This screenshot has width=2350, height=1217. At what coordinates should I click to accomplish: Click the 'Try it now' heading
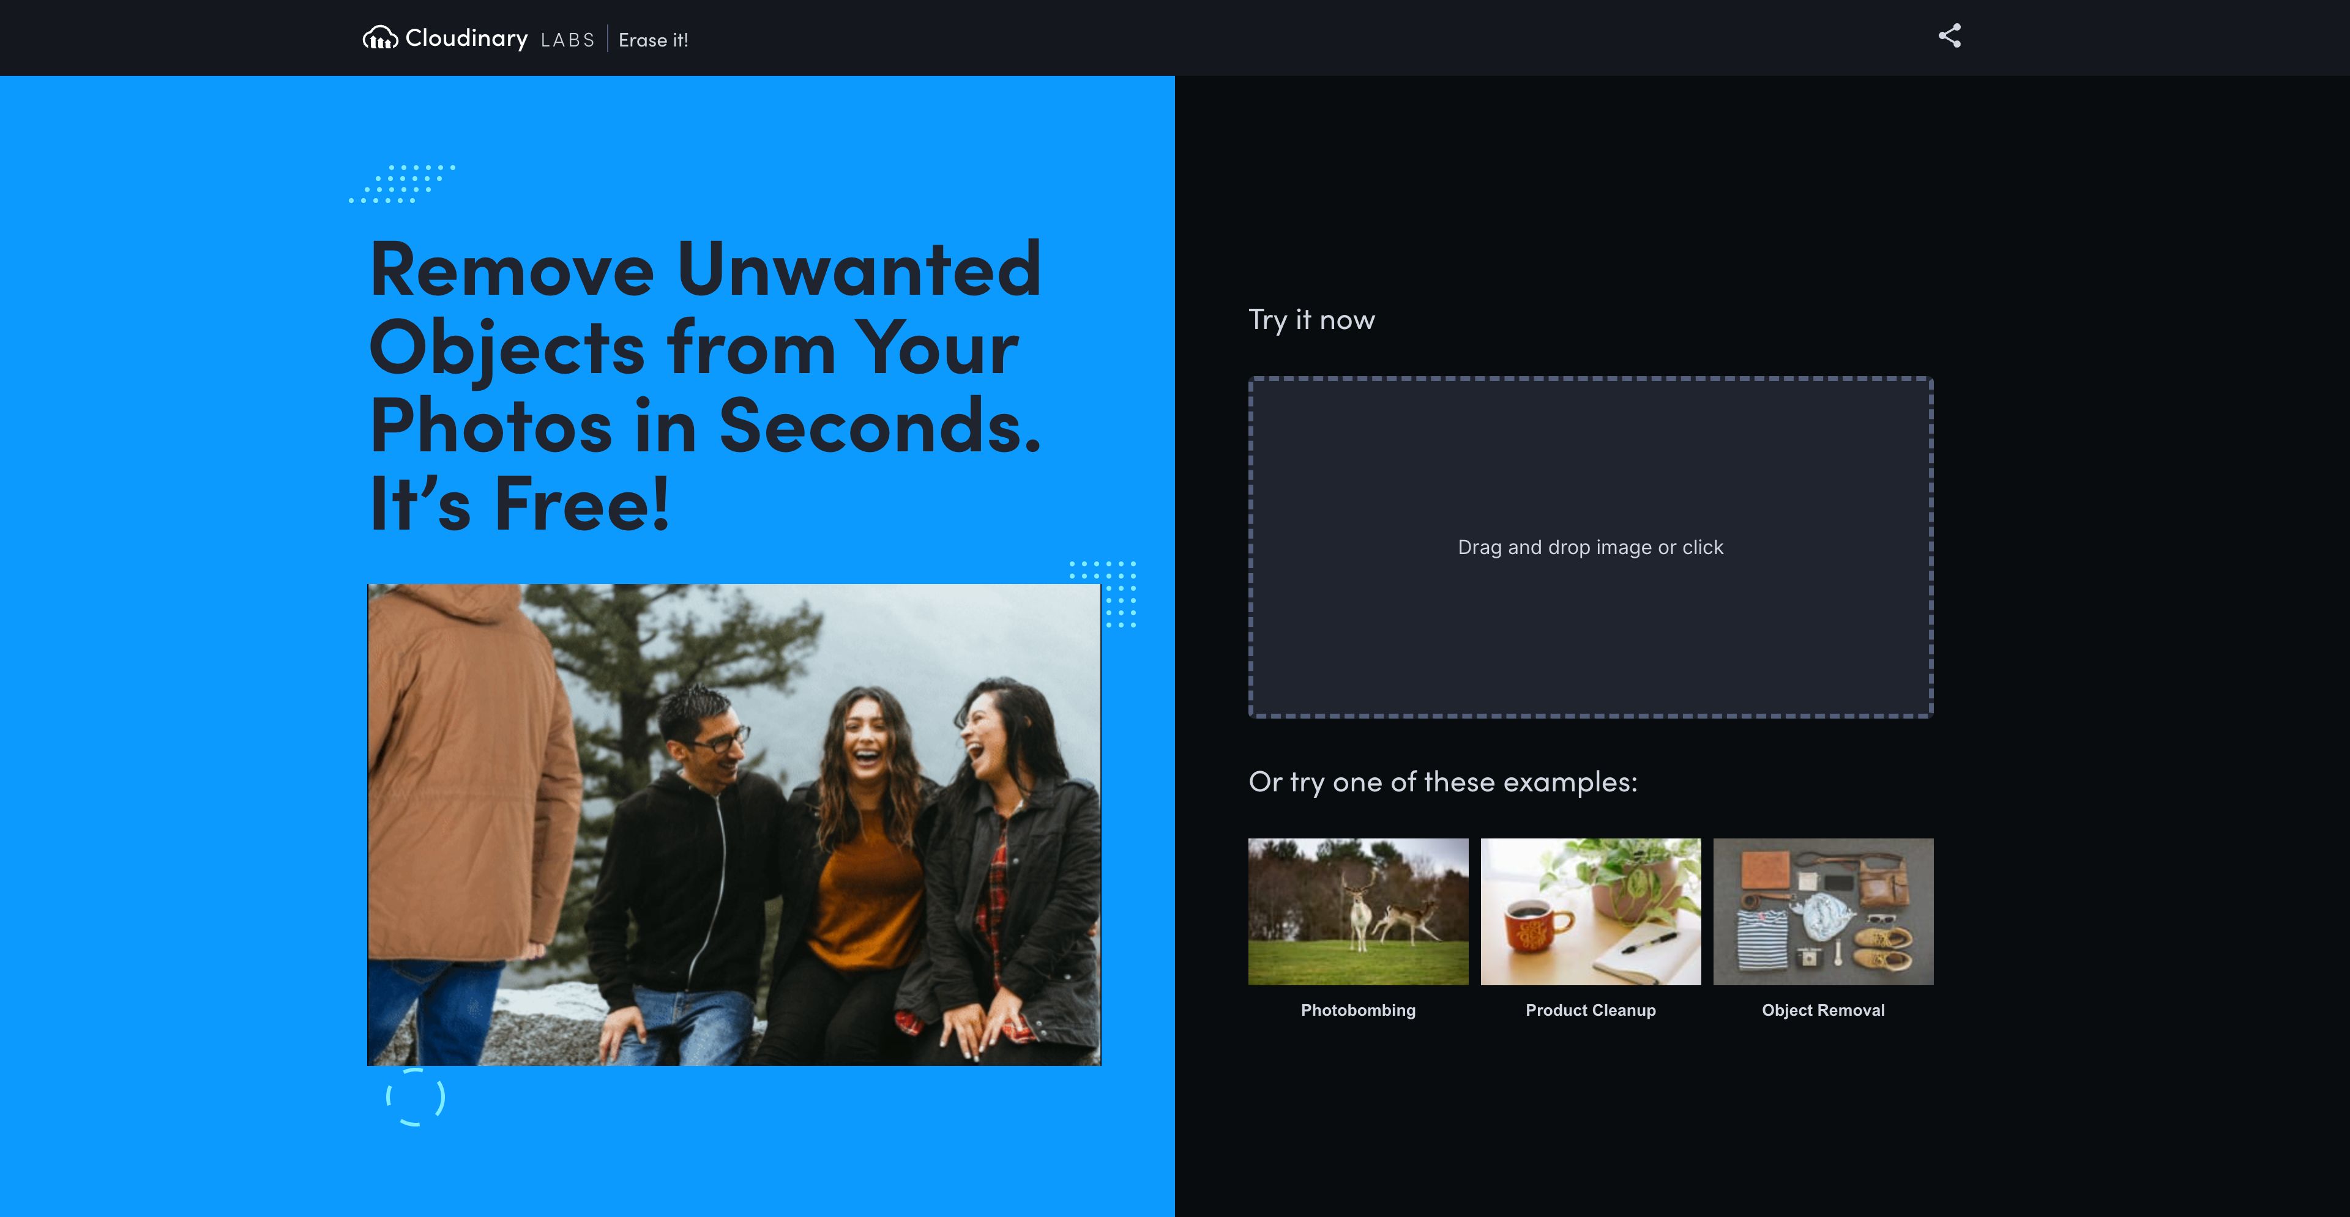tap(1311, 320)
